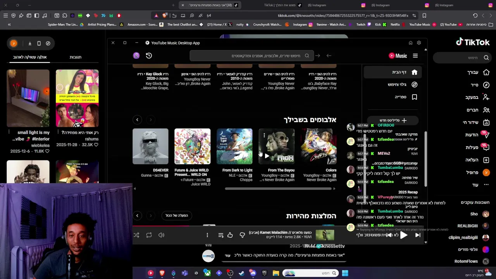The image size is (496, 279).
Task: Select explore item in YouTube Music sidebar
Action: coord(393,84)
